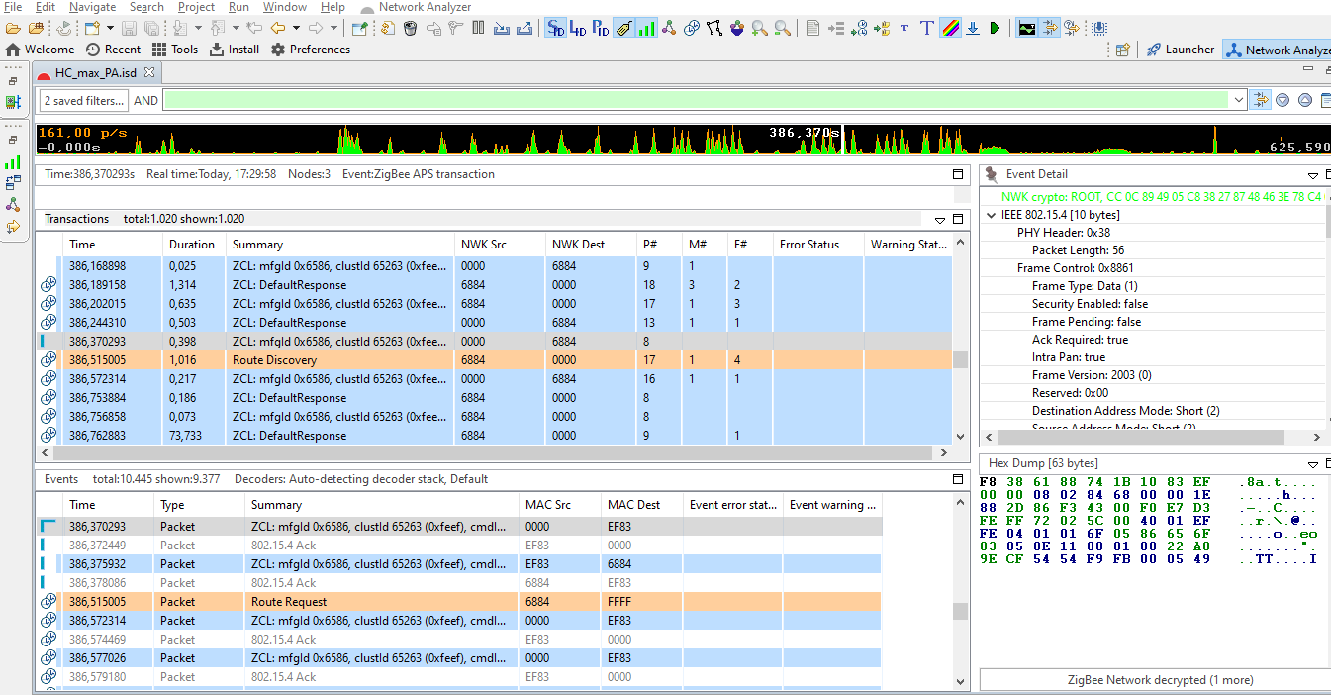
Task: Click the green play button icon
Action: [x=995, y=28]
